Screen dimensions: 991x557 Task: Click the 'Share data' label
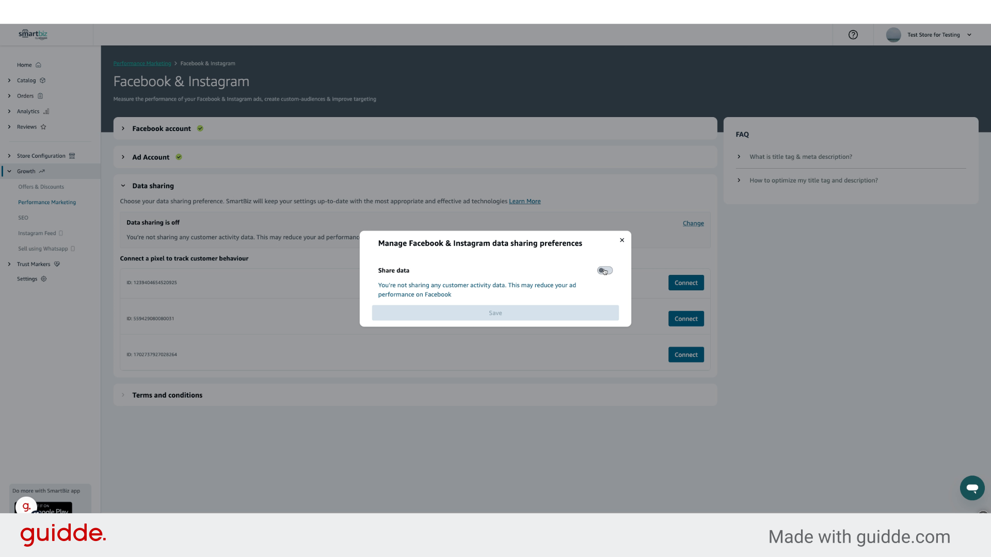pos(393,270)
